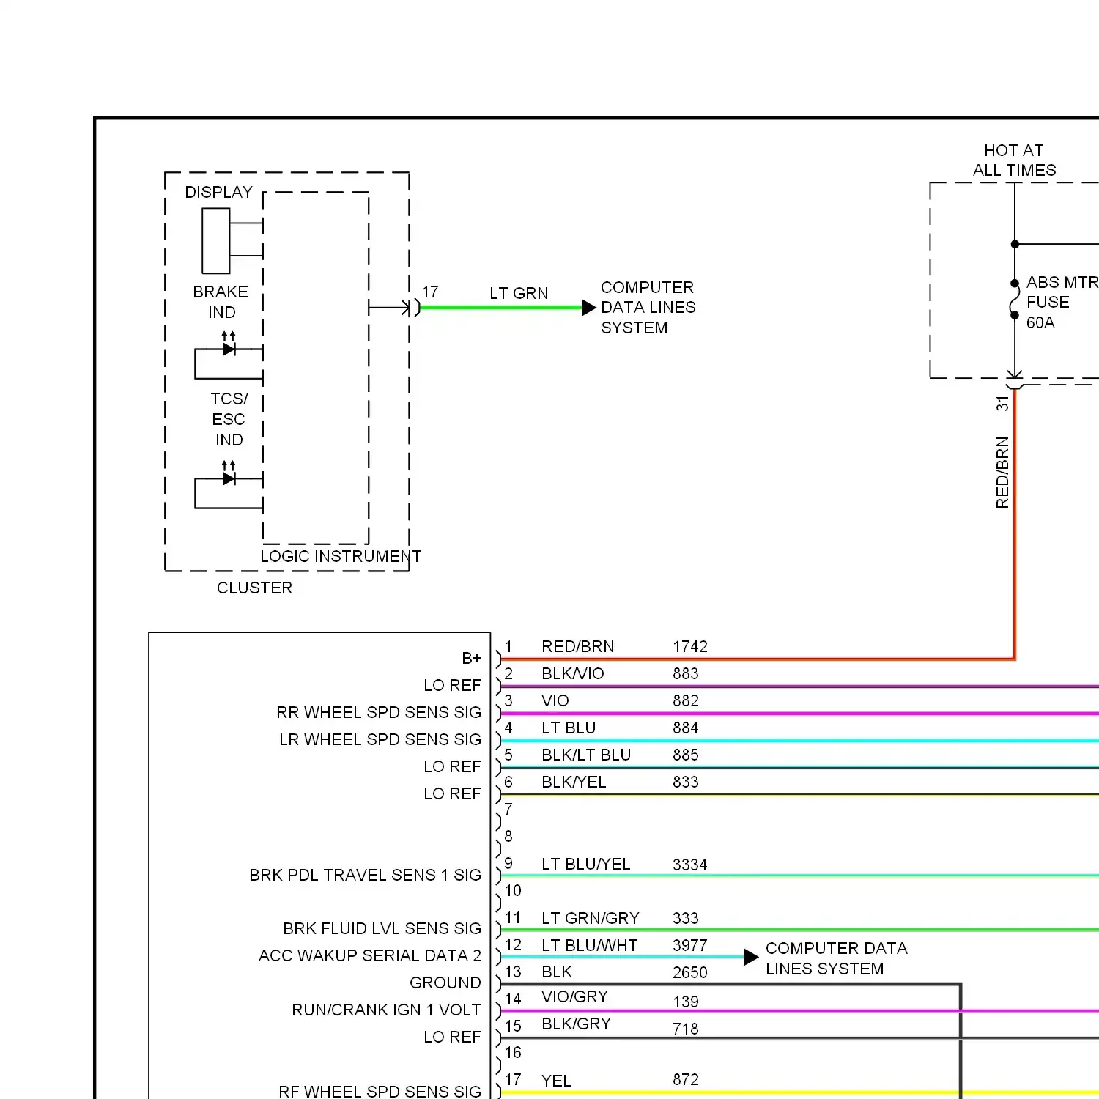Select the ACC WAKUP SERIAL DATA 2 label
The width and height of the screenshot is (1099, 1099).
click(369, 955)
